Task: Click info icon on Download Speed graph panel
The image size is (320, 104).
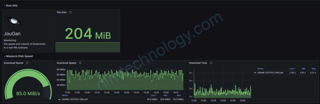Action: [80, 63]
